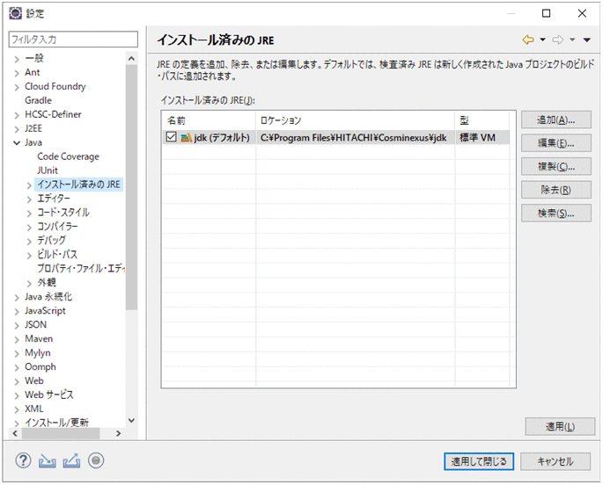Select Code Coverage in the tree
The width and height of the screenshot is (603, 485).
(x=68, y=156)
